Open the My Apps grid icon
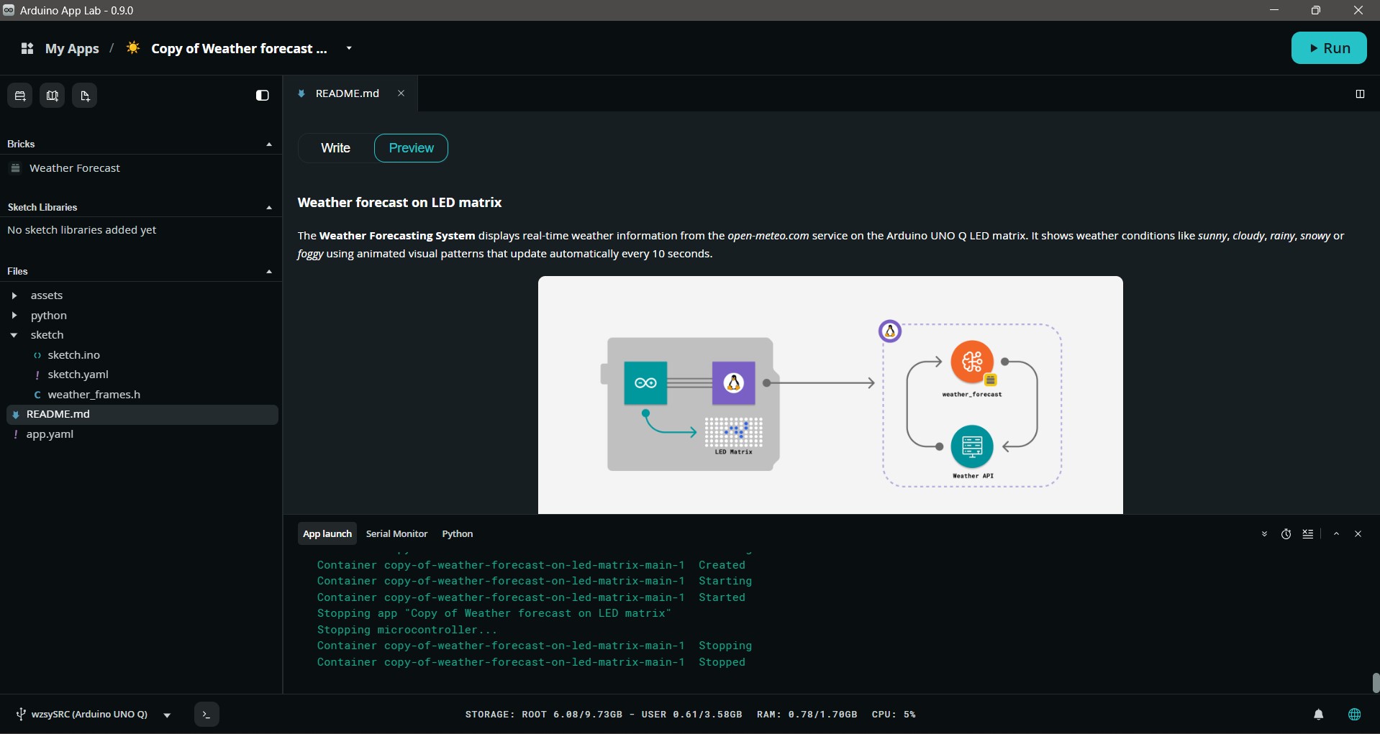This screenshot has width=1380, height=734. [27, 48]
